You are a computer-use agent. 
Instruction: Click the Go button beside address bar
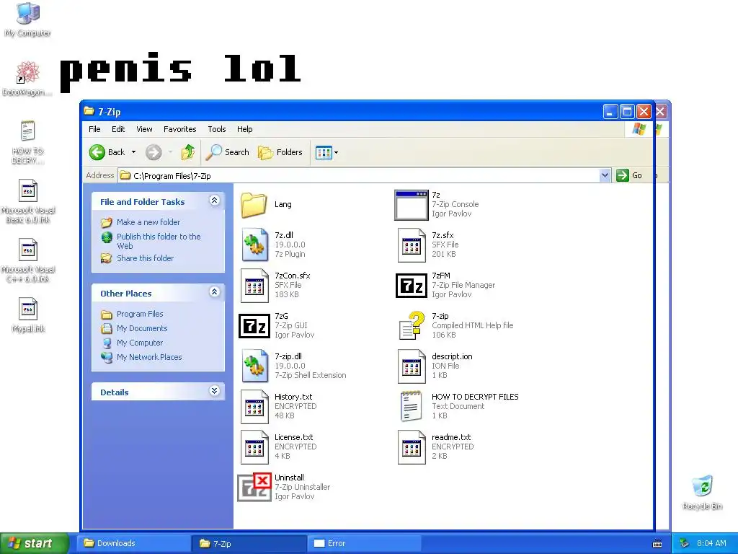coord(629,175)
